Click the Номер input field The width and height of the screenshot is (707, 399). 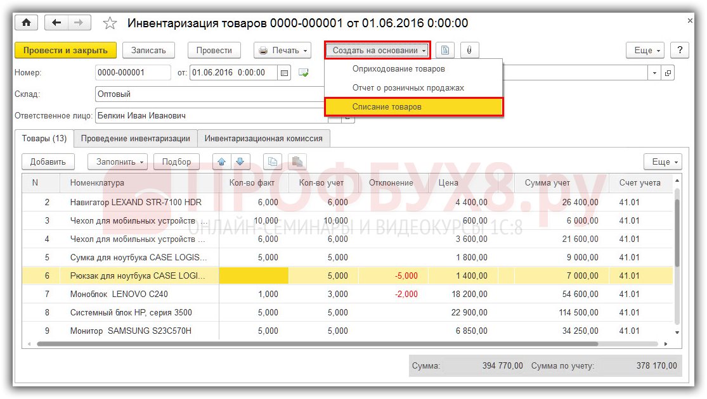133,73
